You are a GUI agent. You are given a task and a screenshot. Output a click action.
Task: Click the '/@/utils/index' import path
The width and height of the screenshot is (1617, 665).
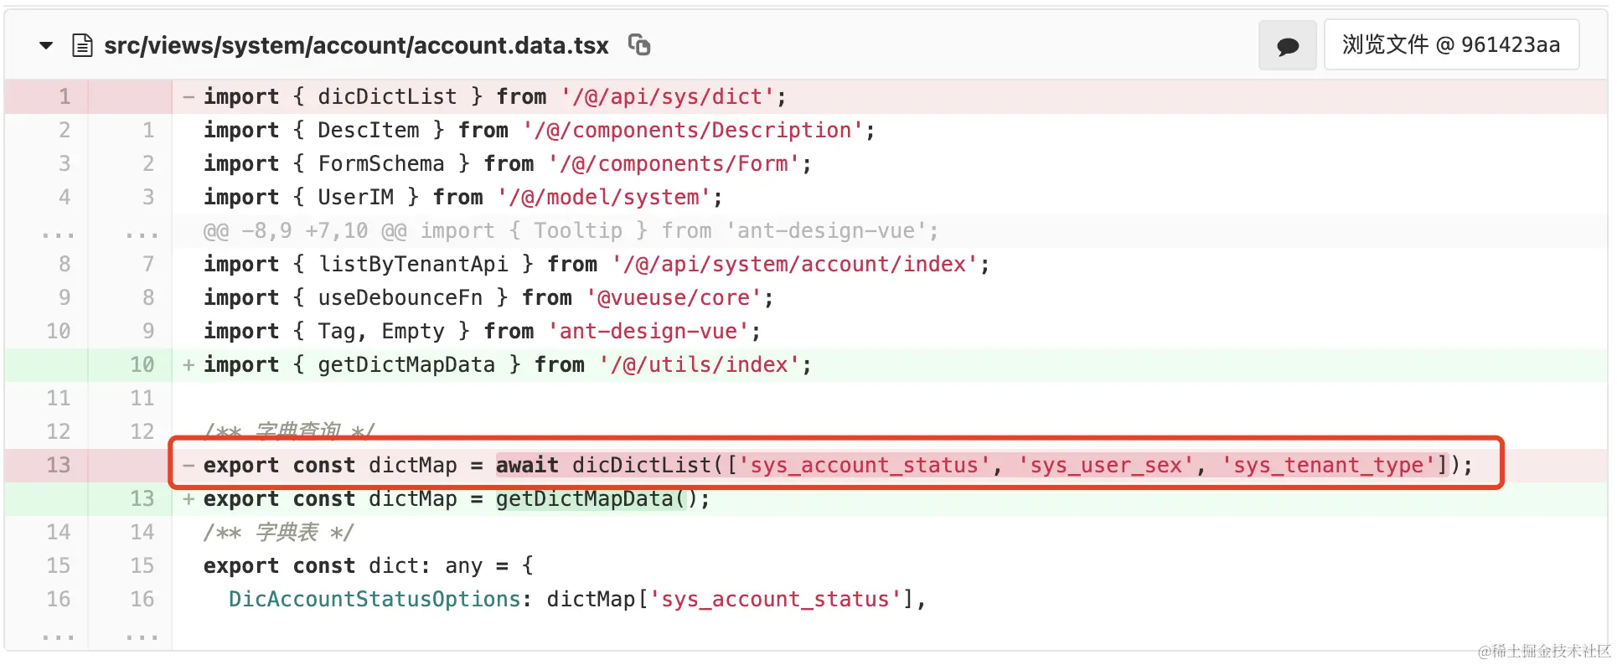point(700,365)
